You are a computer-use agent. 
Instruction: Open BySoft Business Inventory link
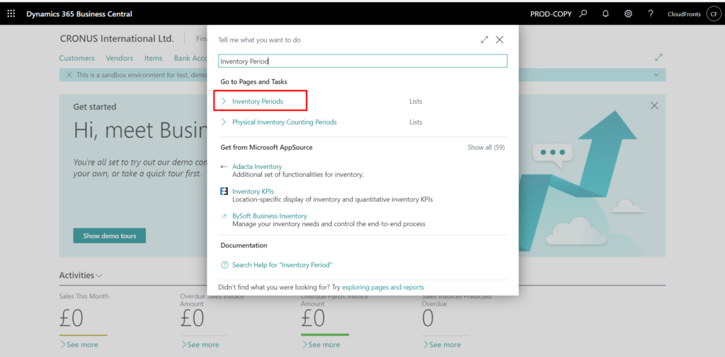click(x=270, y=216)
